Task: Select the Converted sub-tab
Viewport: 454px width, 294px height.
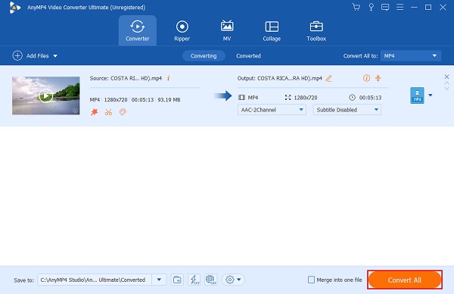Action: [248, 55]
